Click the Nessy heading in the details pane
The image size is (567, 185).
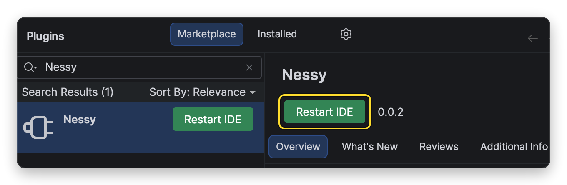point(304,75)
